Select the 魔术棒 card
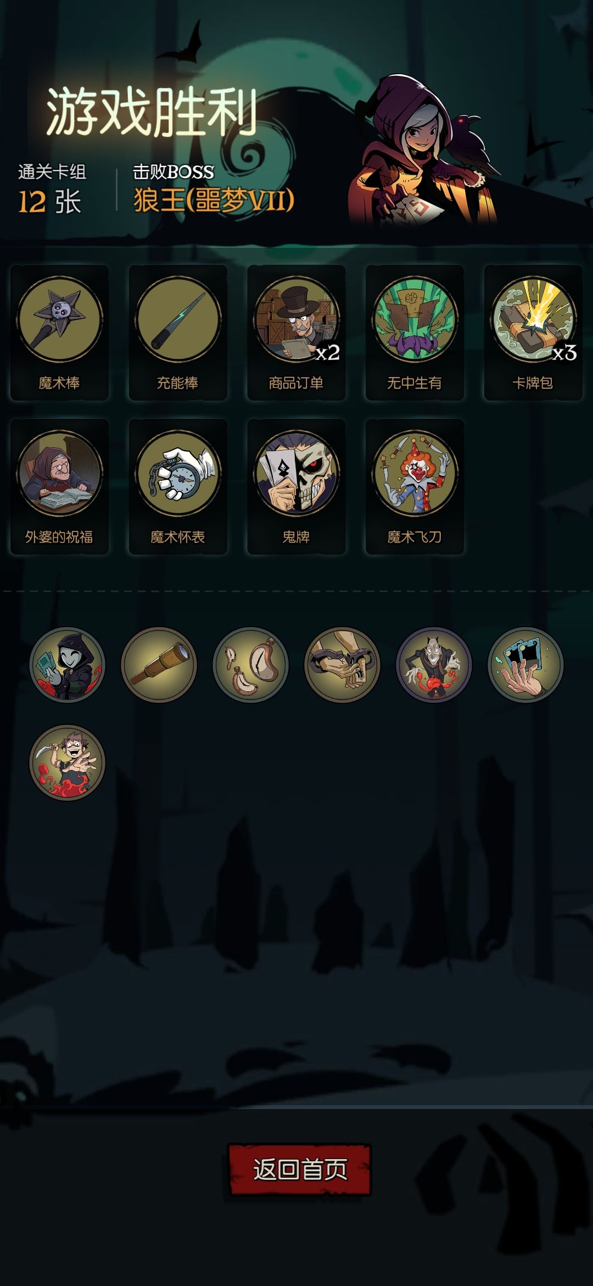Screen dimensions: 593x1286 tap(59, 332)
